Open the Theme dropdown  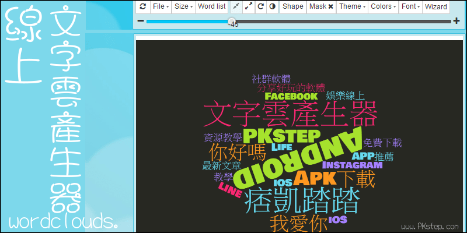[x=353, y=6]
